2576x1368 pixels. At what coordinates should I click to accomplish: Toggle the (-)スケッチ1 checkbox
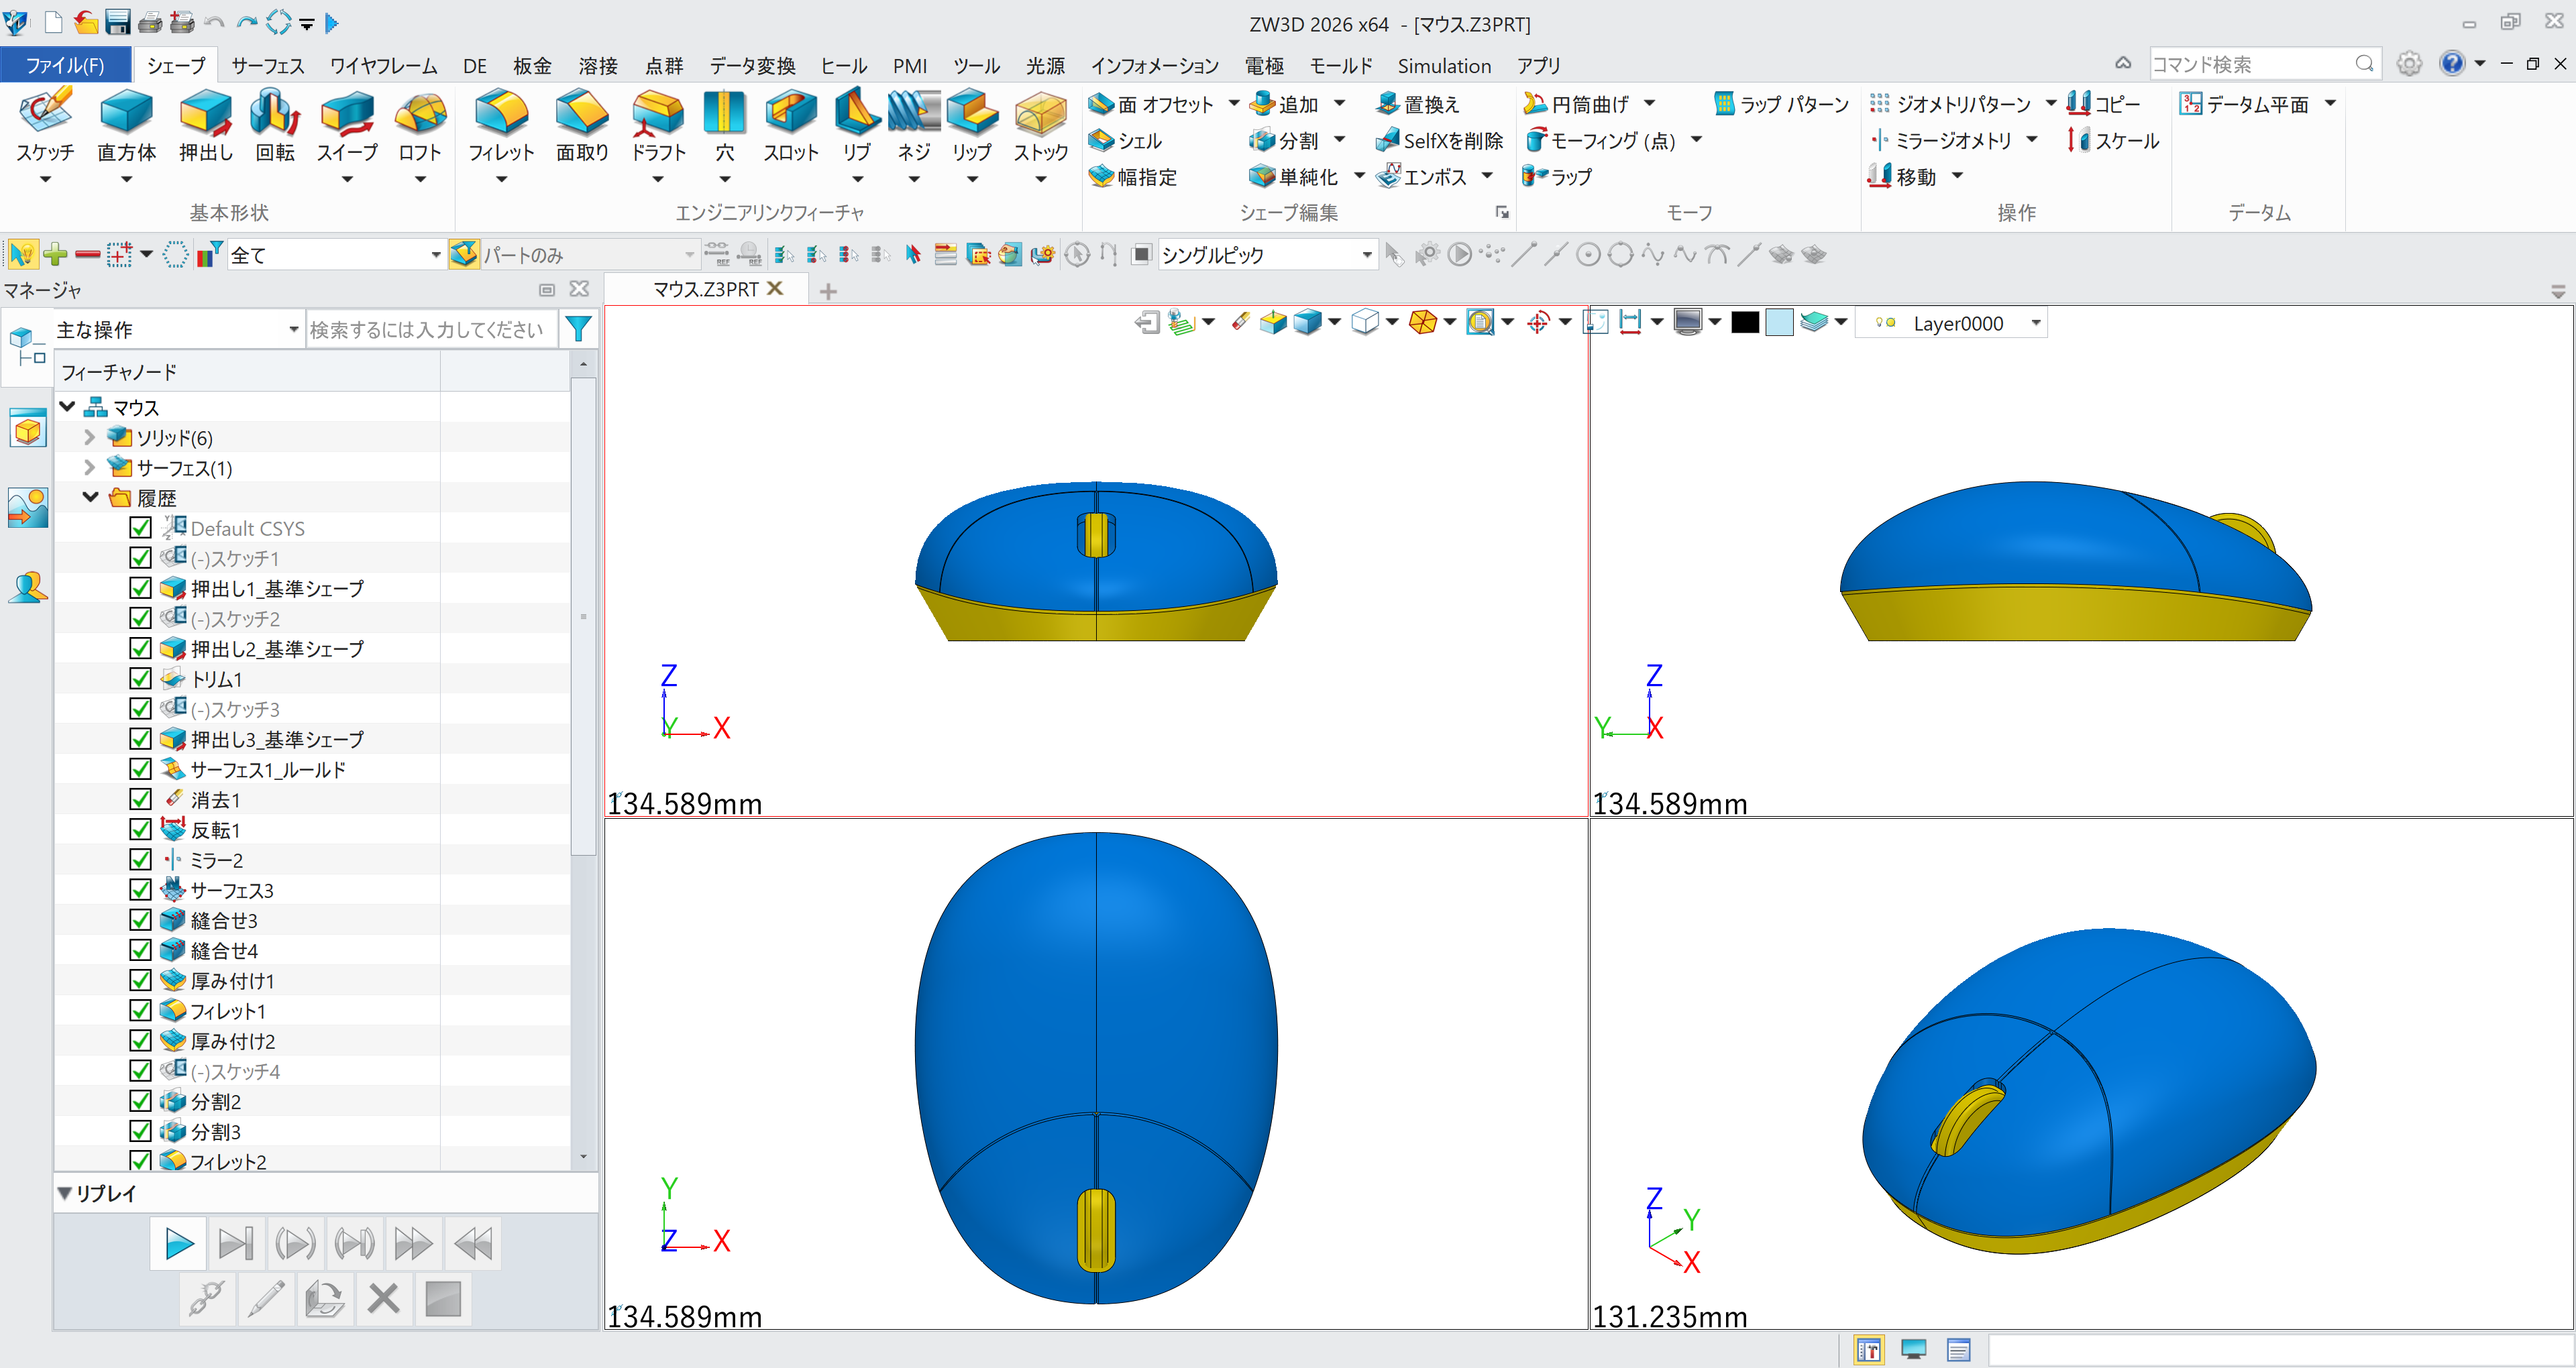(x=141, y=558)
